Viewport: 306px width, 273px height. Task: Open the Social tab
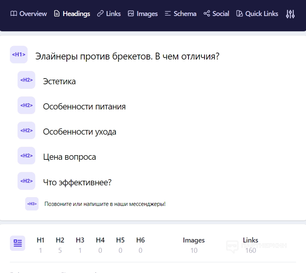pos(216,14)
